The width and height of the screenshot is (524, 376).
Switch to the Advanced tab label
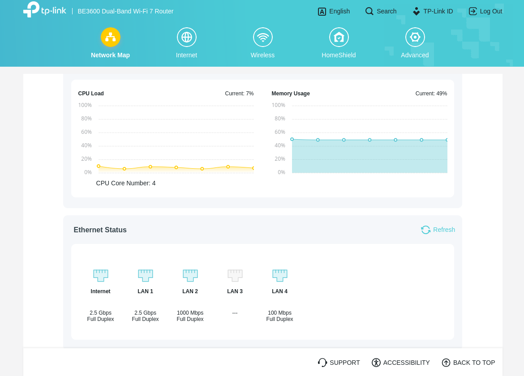(415, 55)
